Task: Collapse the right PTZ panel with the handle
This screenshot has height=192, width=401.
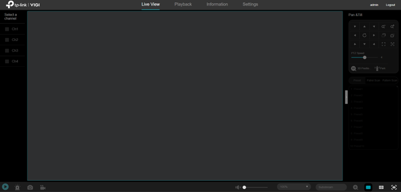Action: pyautogui.click(x=346, y=97)
